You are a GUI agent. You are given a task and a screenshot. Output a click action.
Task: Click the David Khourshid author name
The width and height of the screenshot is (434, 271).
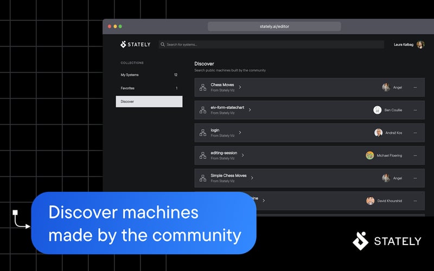click(390, 201)
